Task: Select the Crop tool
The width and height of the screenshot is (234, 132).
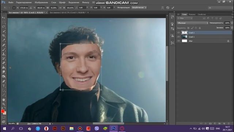Action: (x=4, y=36)
